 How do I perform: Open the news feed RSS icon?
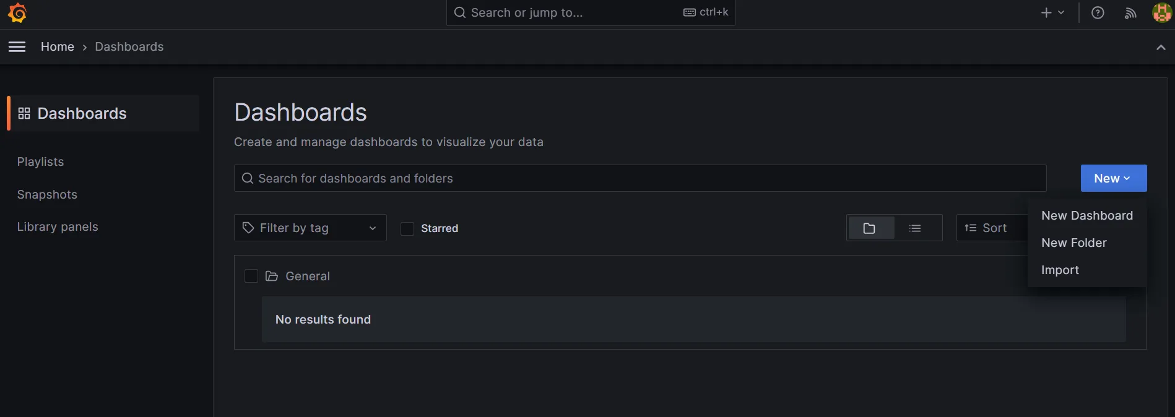click(1130, 13)
